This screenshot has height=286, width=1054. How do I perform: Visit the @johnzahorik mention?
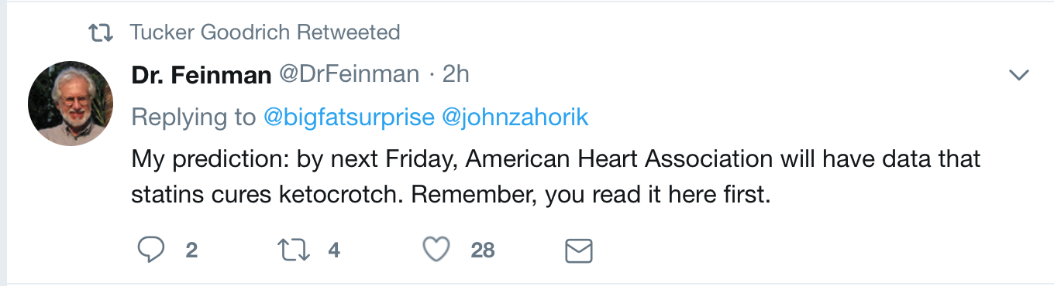point(515,117)
